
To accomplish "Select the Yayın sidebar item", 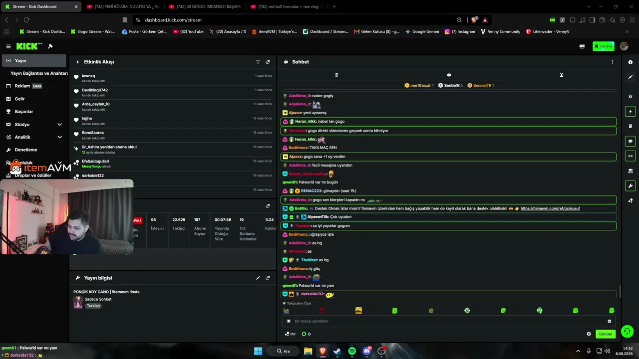I will [33, 60].
